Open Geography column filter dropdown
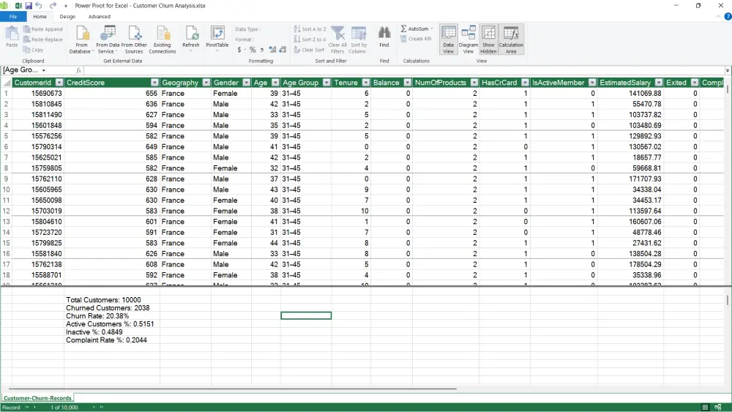 [x=206, y=83]
